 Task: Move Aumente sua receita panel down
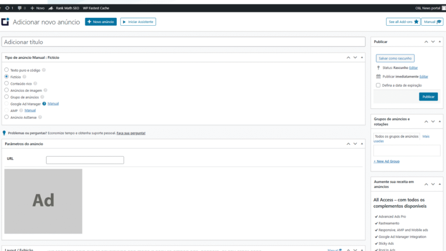pos(433,184)
